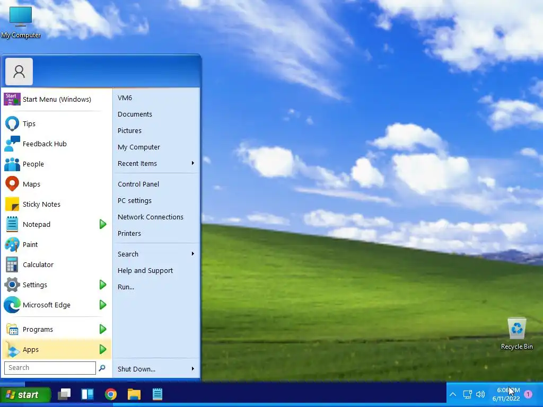The height and width of the screenshot is (407, 543).
Task: Open the Tips app icon
Action: 12,123
